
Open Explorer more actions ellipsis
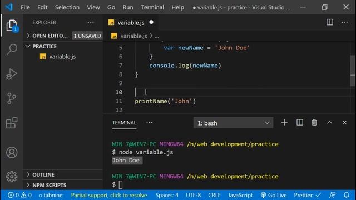coord(91,22)
